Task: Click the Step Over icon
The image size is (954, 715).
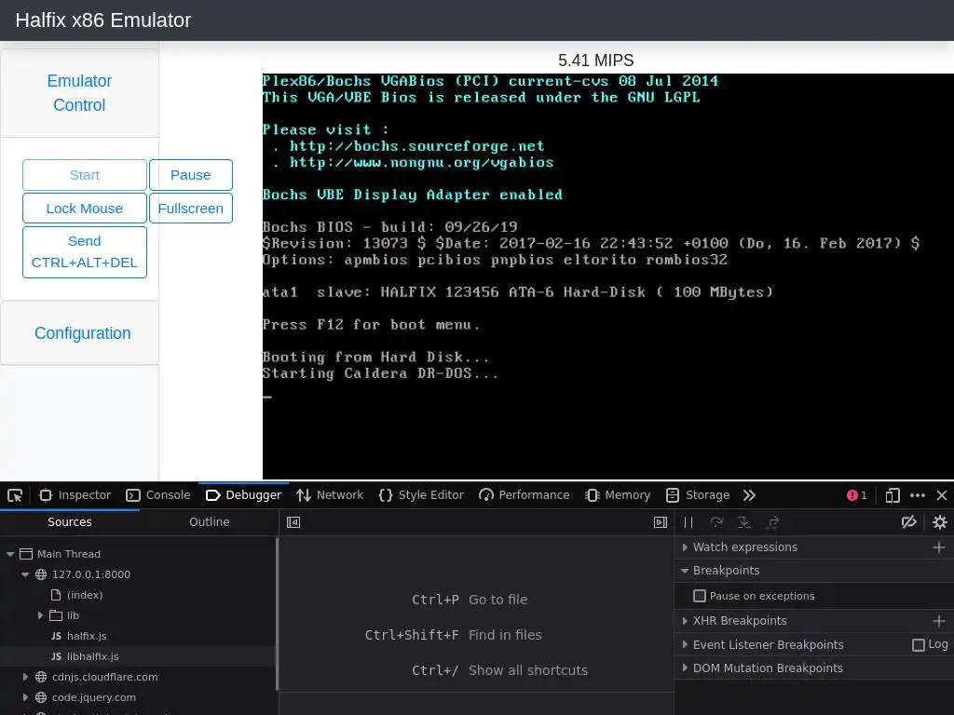Action: point(716,522)
